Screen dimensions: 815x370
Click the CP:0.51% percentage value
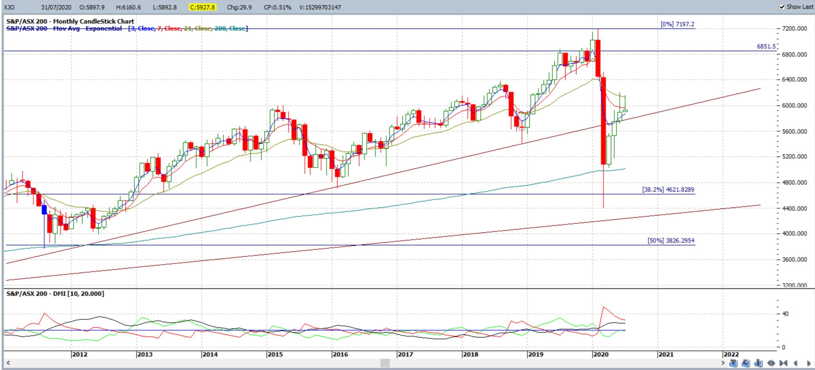[x=277, y=7]
